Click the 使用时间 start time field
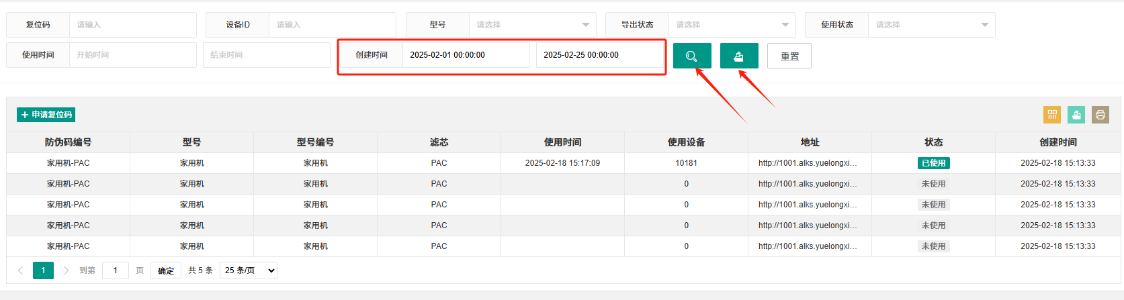The height and width of the screenshot is (300, 1124). (x=133, y=55)
